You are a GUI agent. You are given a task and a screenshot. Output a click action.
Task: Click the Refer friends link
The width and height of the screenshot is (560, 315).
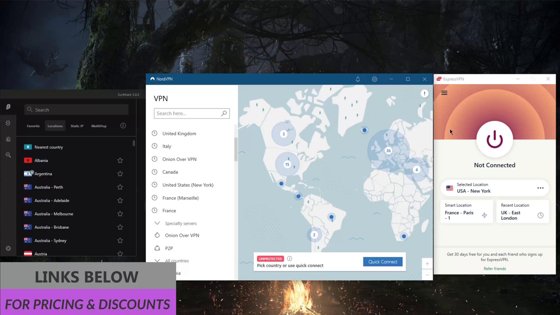(495, 269)
